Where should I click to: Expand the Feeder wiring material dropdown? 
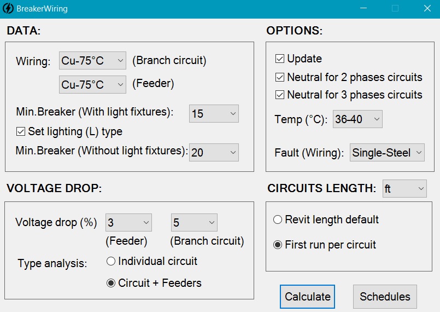pyautogui.click(x=92, y=84)
